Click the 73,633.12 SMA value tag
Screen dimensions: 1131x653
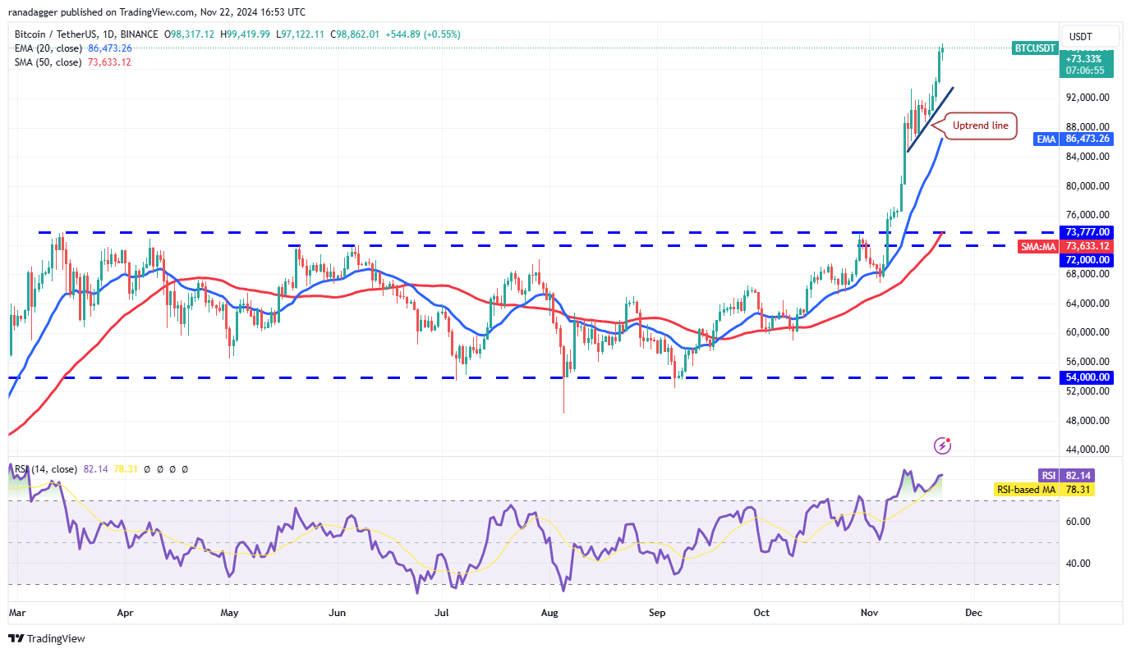(1087, 246)
